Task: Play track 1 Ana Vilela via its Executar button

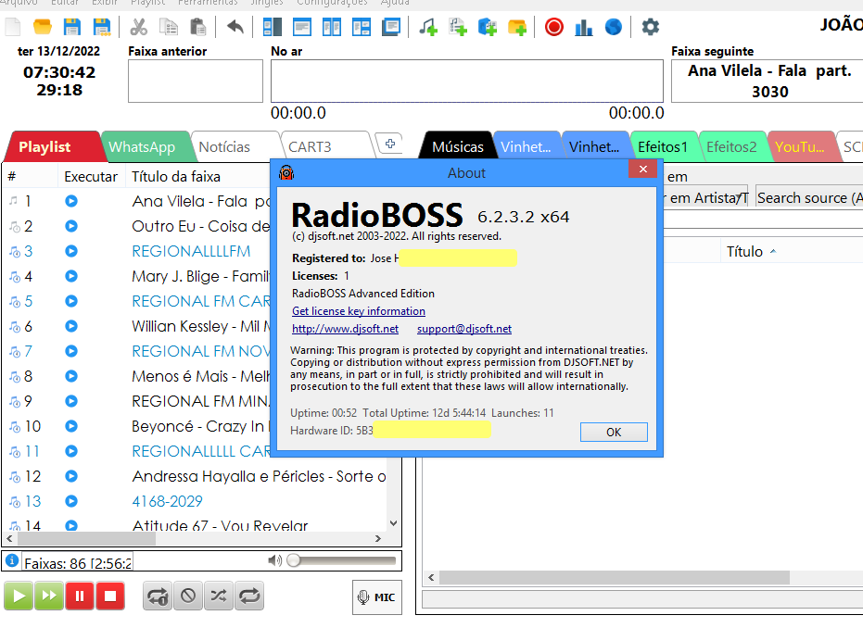Action: point(71,201)
